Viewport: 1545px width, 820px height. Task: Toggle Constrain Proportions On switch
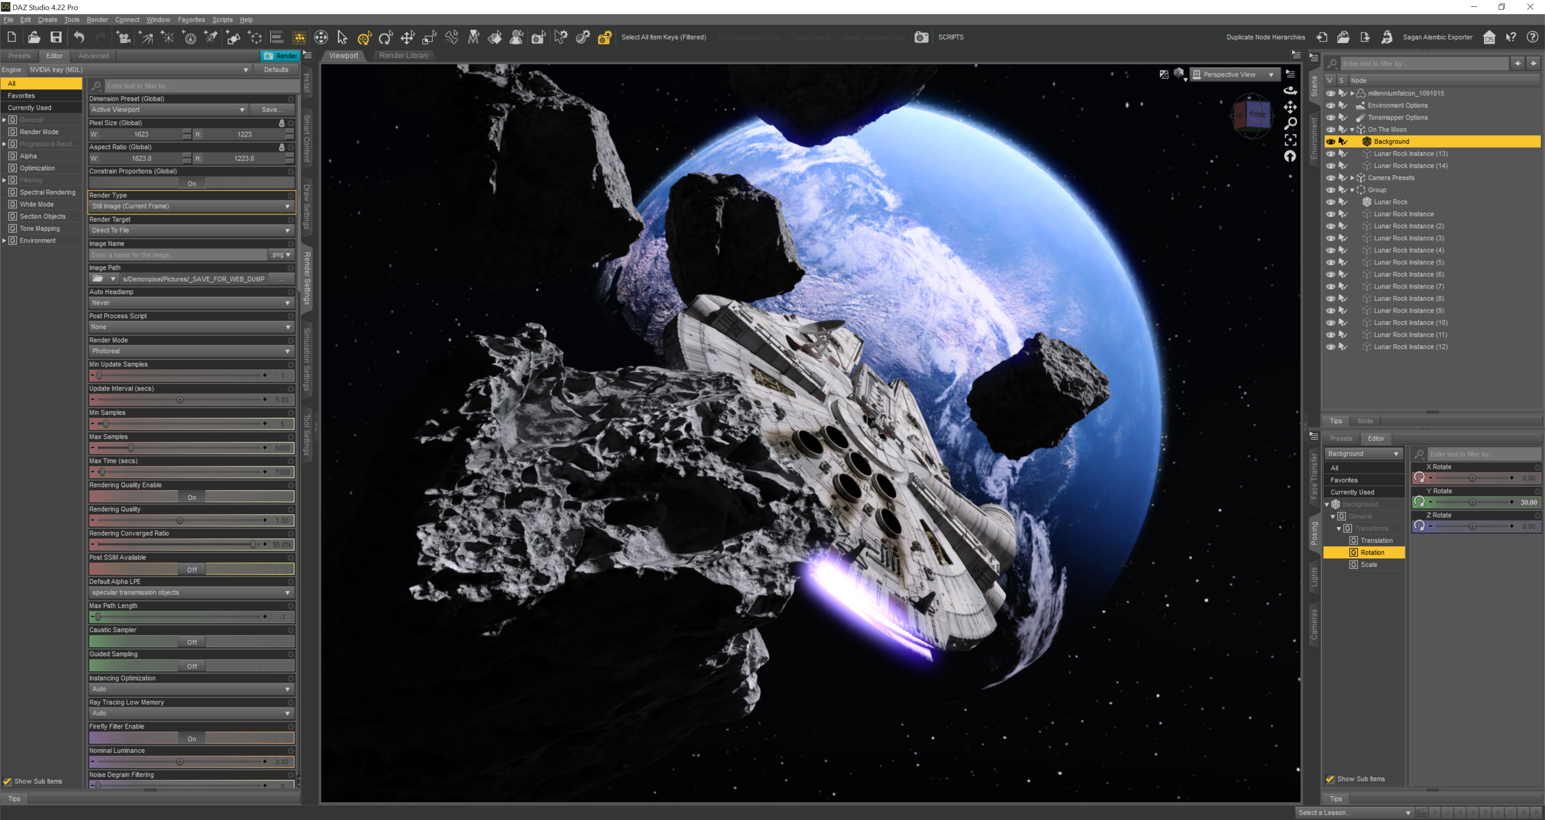pos(192,183)
